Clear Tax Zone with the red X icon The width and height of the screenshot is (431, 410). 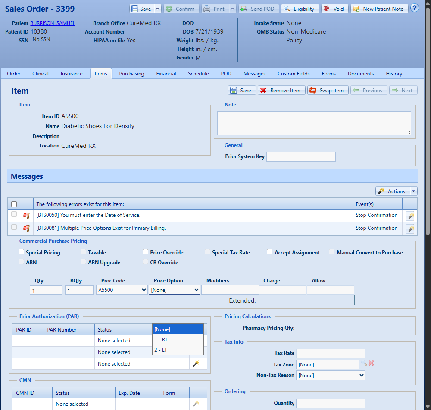(371, 363)
